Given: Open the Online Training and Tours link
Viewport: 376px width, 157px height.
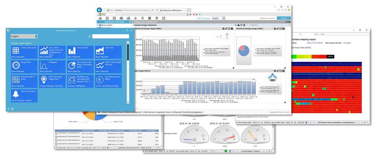Looking at the screenshot, I should pos(112,112).
